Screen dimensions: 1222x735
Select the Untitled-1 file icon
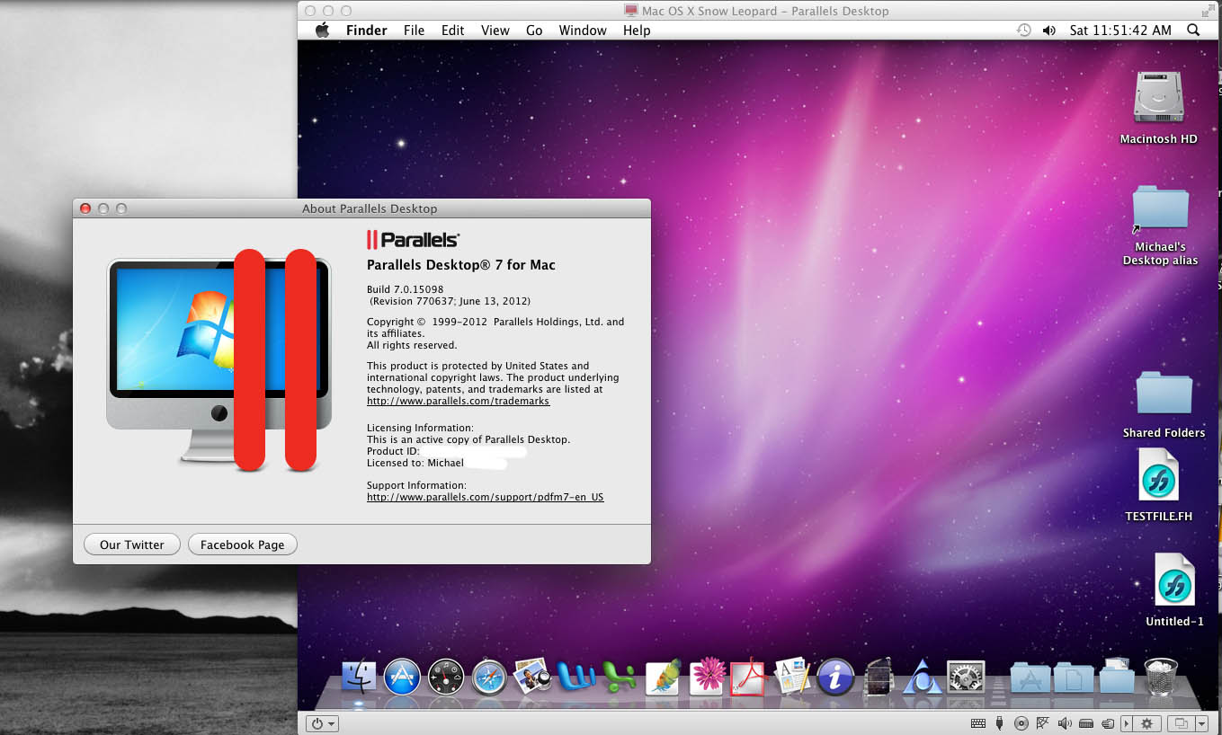[x=1174, y=580]
